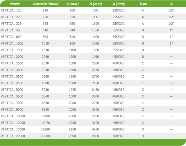The height and width of the screenshot is (146, 186).
Task: Click the K (mm) column header
Action: click(x=119, y=4)
